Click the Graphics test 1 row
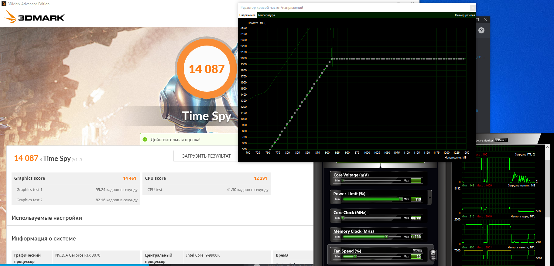This screenshot has height=266, width=554. click(76, 189)
